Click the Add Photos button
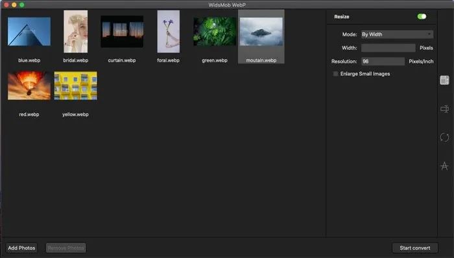Image resolution: width=454 pixels, height=258 pixels. click(21, 248)
